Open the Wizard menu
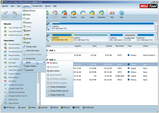 (x=48, y=6)
